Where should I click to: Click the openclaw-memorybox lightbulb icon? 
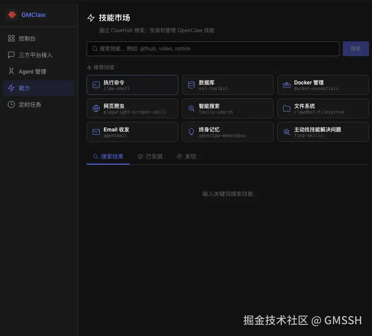click(191, 131)
